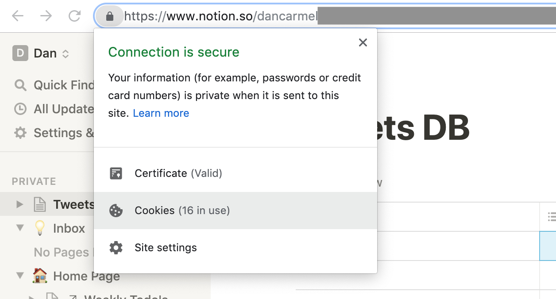Open All Updates clock icon

pyautogui.click(x=20, y=109)
